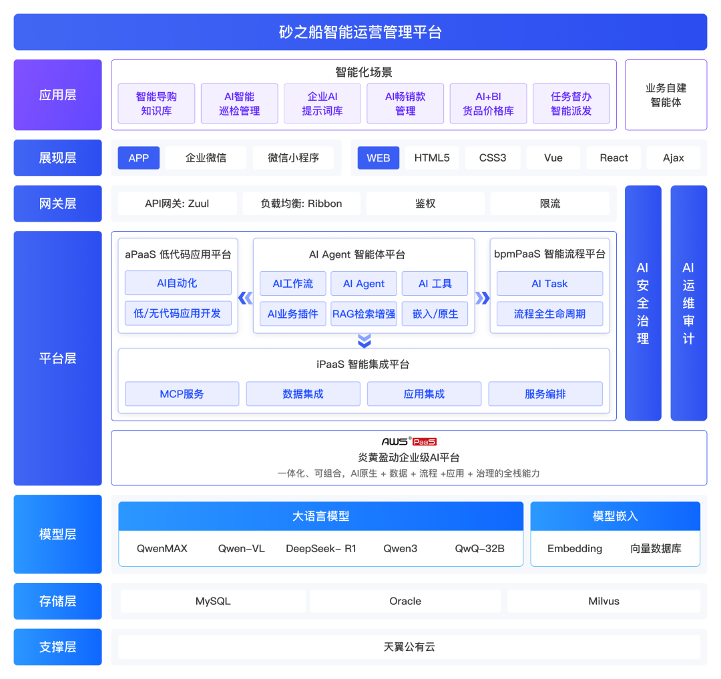Click the AWS PaaS logo
The image size is (721, 679).
pos(409,442)
